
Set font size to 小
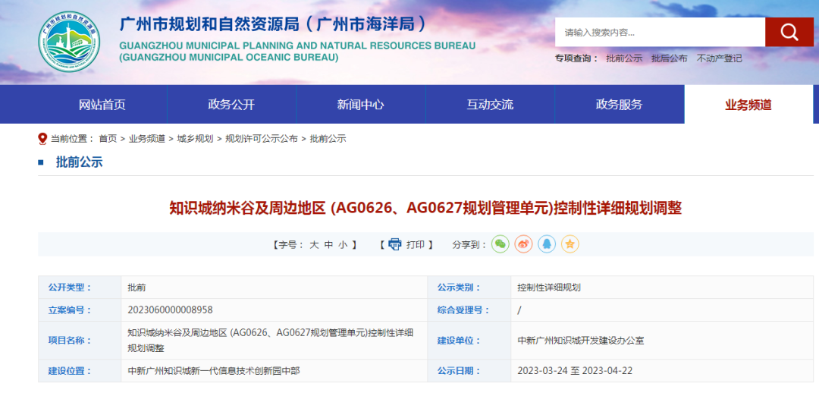(342, 244)
